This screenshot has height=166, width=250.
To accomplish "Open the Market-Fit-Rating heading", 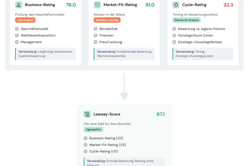I will (x=120, y=5).
